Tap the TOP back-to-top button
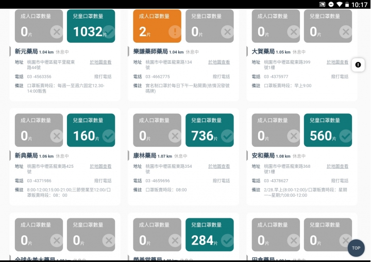Viewport: 371px width, 262px height. tap(356, 248)
